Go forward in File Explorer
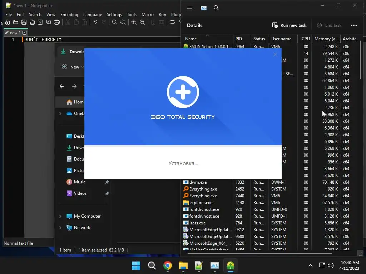The width and height of the screenshot is (366, 274). (x=74, y=86)
